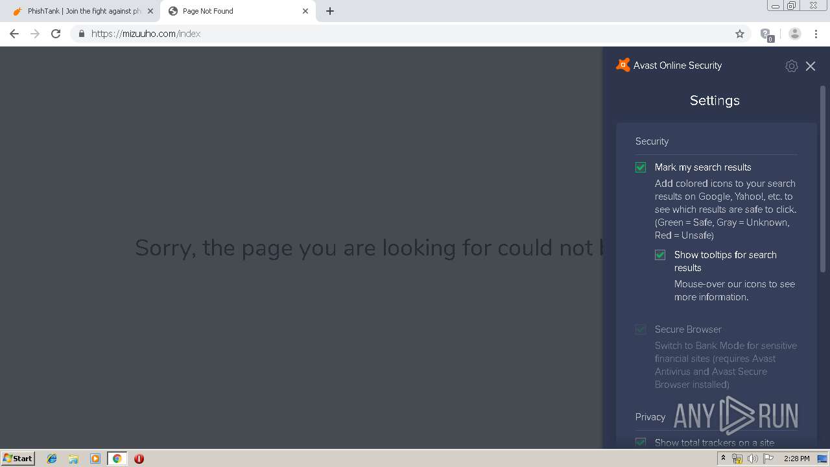The image size is (830, 467).
Task: Click the red Opera icon on taskbar
Action: click(139, 459)
